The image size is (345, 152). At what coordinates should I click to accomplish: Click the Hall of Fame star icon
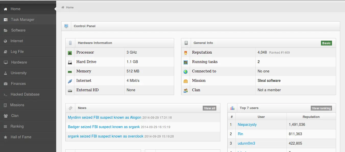click(x=5, y=137)
